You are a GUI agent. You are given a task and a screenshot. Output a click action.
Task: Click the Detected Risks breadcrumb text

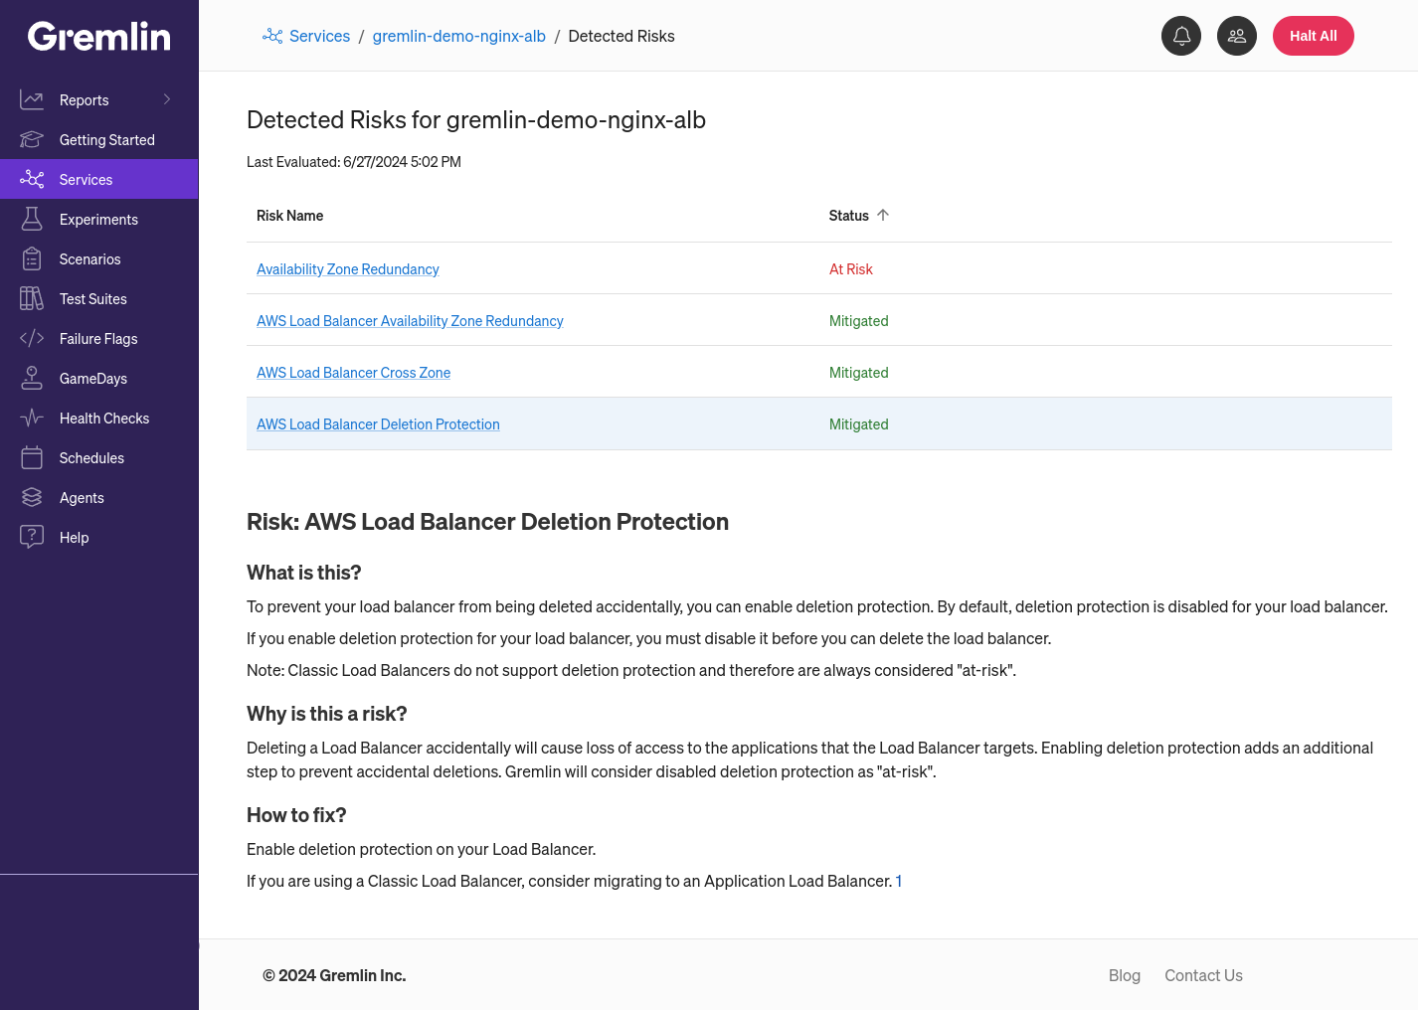click(621, 36)
